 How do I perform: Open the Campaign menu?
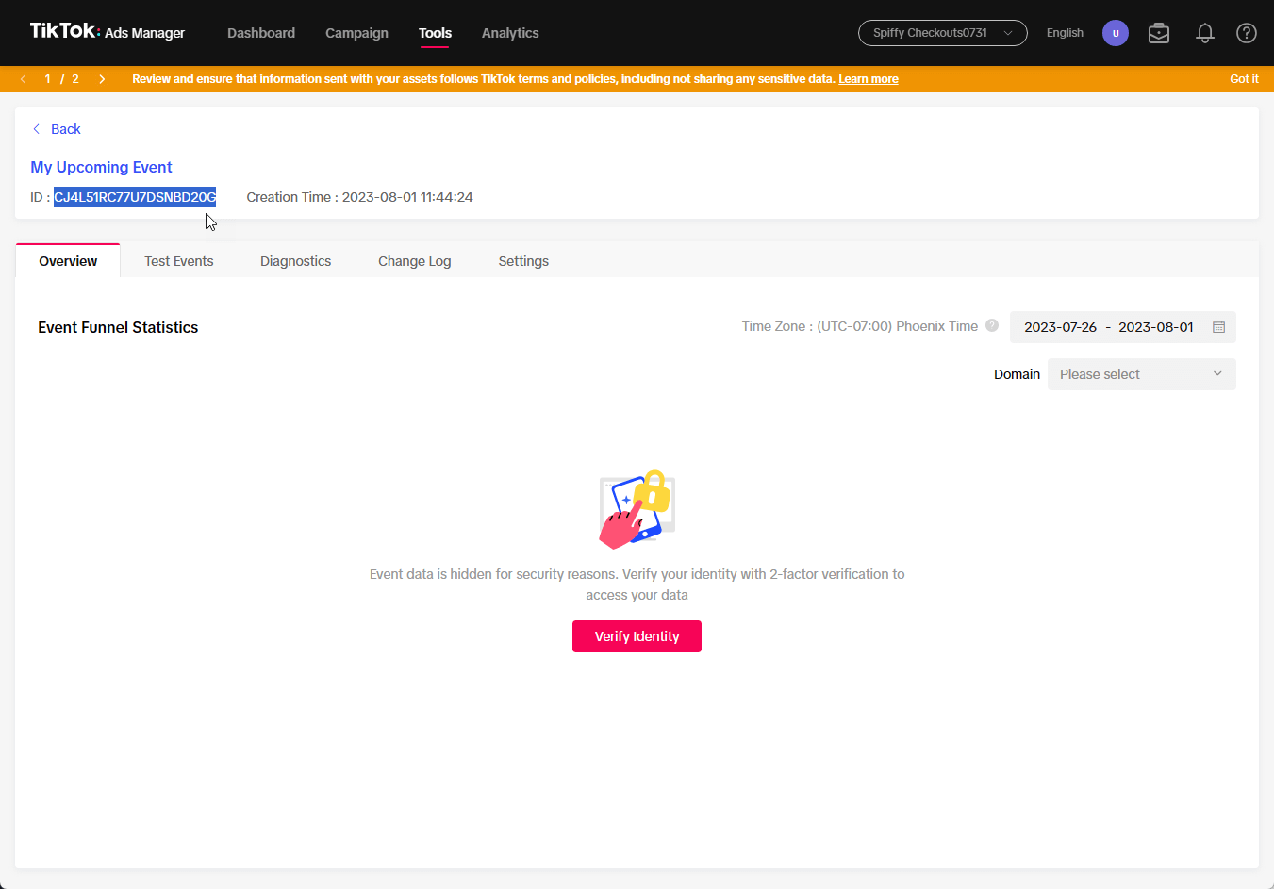[356, 33]
